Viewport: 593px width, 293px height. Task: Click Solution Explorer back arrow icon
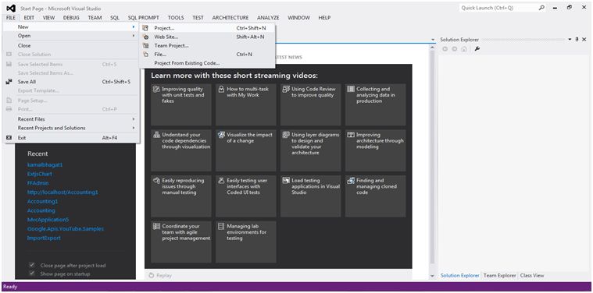click(445, 48)
